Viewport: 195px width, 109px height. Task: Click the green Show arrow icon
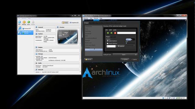point(29,22)
